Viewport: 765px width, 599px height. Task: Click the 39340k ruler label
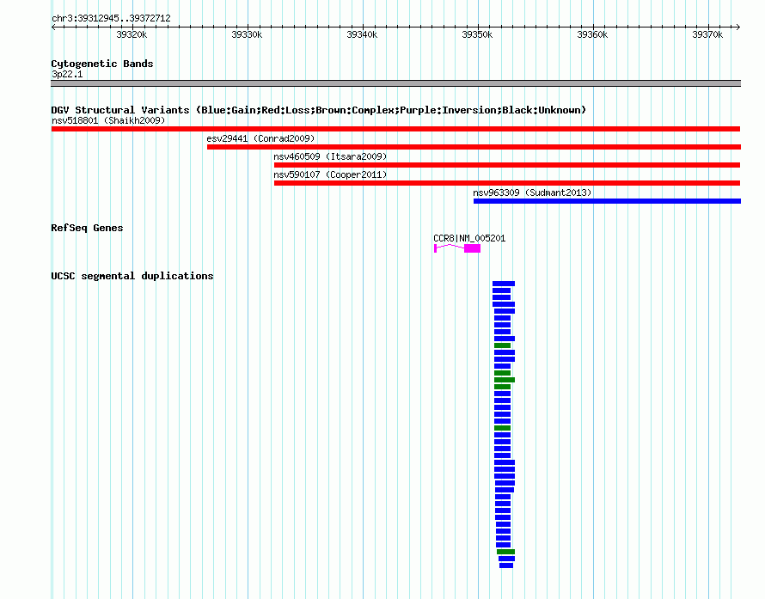[362, 34]
